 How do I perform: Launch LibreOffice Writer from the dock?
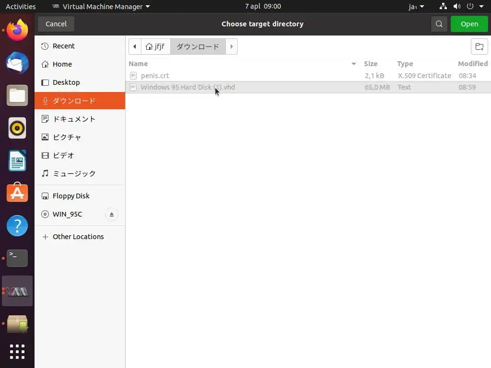point(17,161)
